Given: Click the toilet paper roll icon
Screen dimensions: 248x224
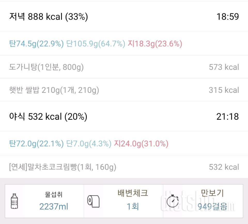Looking at the screenshot, I should pos(93,201).
